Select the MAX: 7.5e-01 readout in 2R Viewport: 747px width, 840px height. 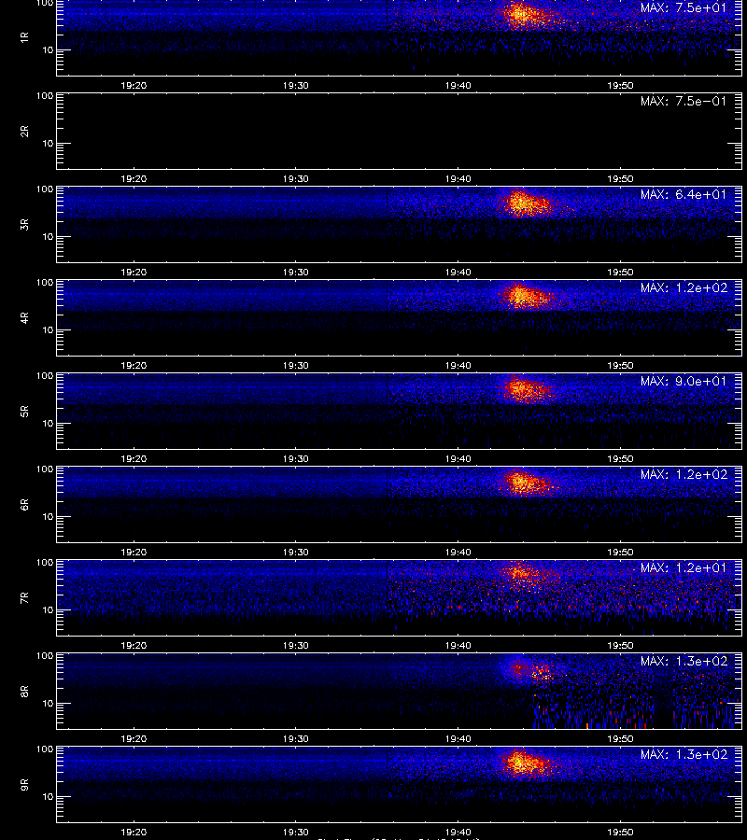pos(684,101)
